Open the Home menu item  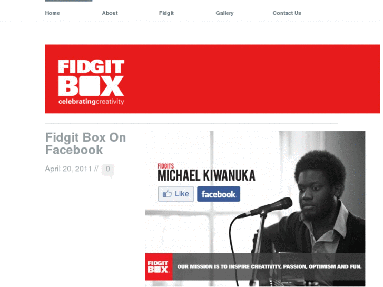pos(52,13)
